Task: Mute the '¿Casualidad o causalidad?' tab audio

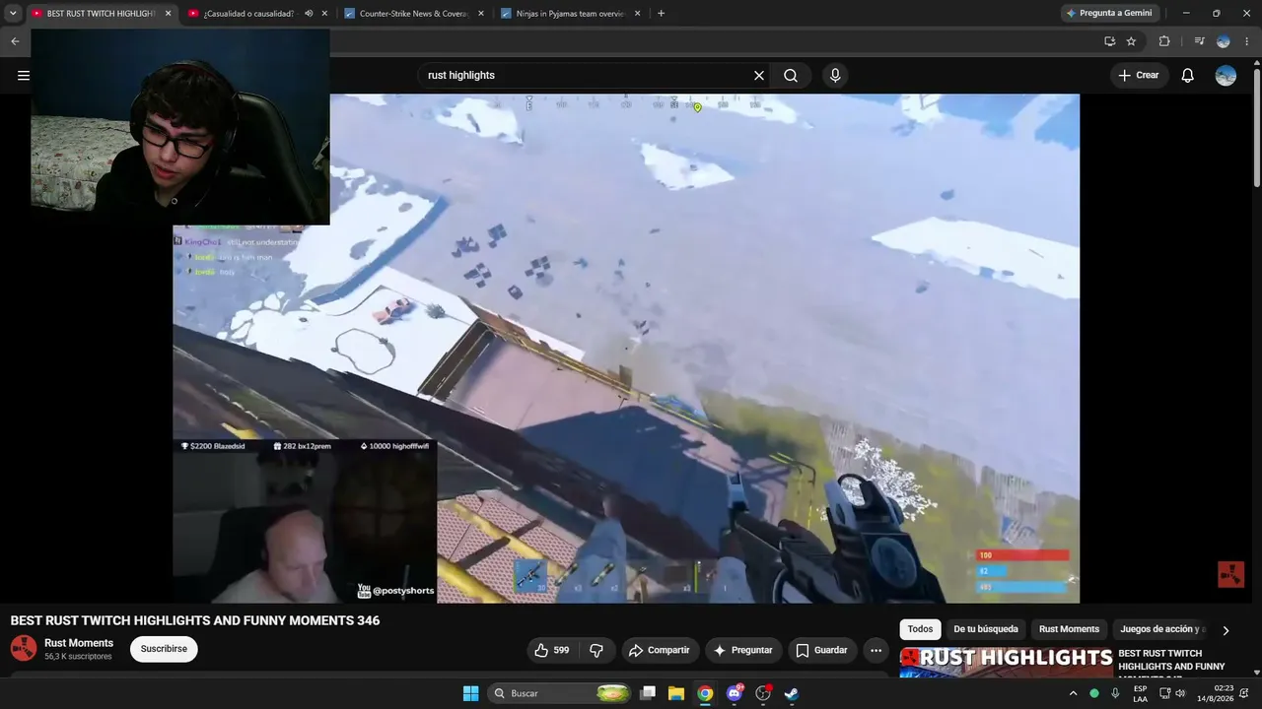Action: click(x=309, y=14)
